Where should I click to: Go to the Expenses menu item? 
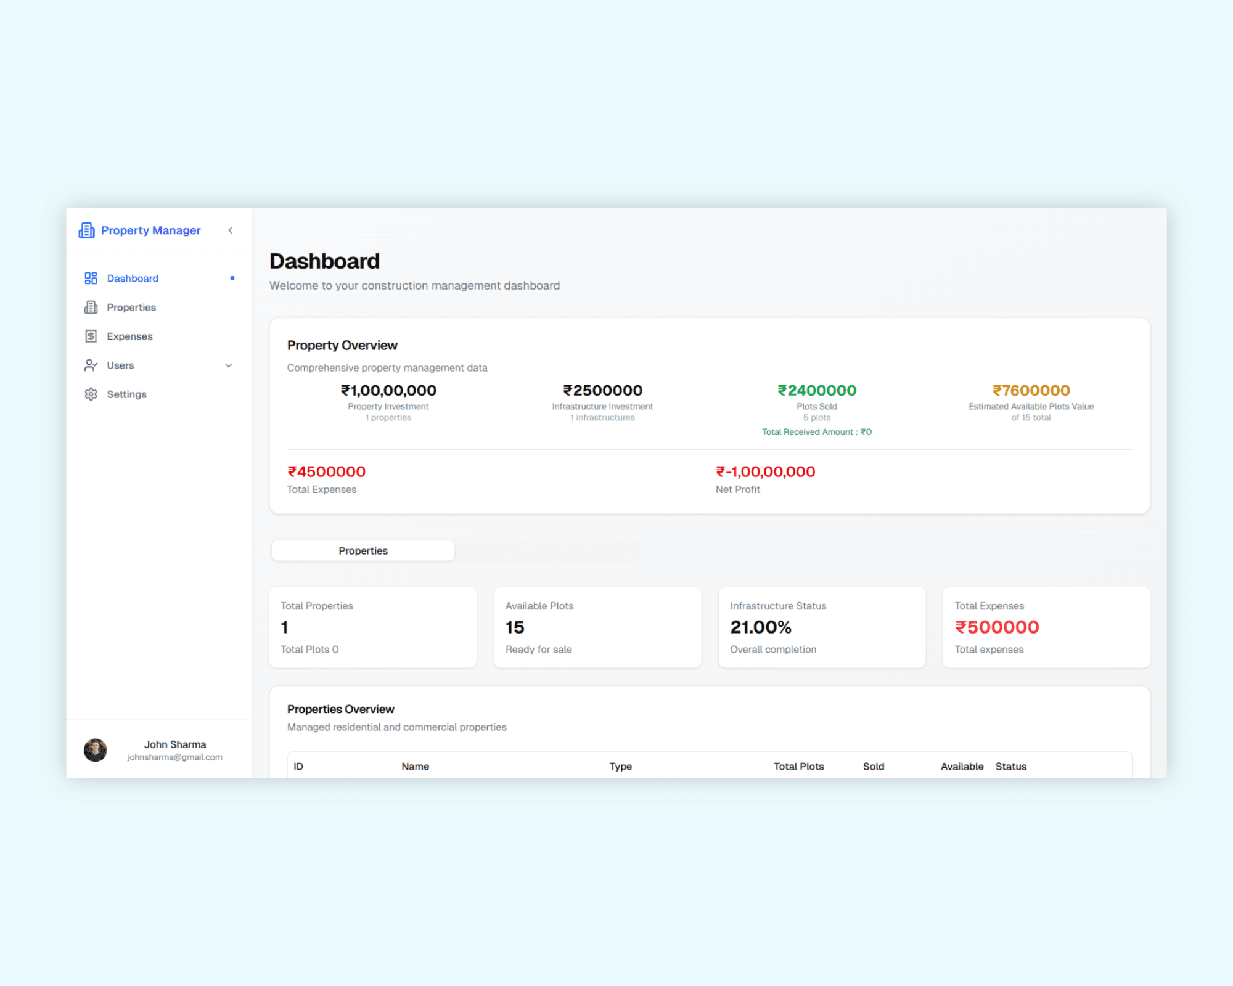pyautogui.click(x=129, y=336)
